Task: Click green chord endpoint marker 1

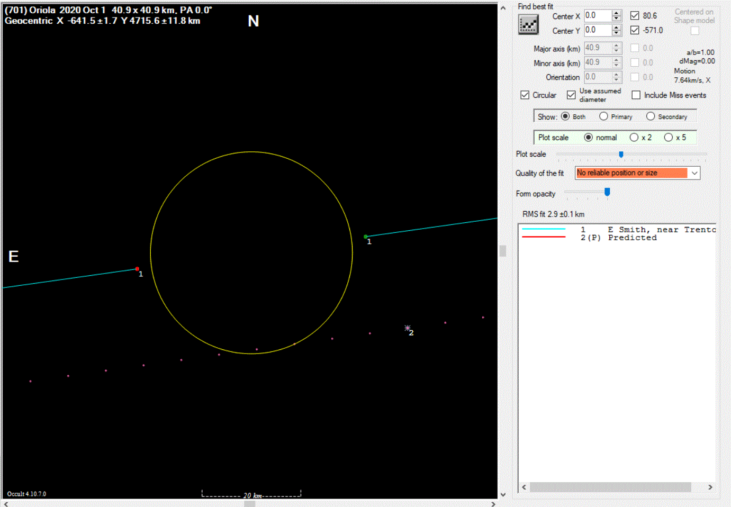Action: click(x=365, y=237)
